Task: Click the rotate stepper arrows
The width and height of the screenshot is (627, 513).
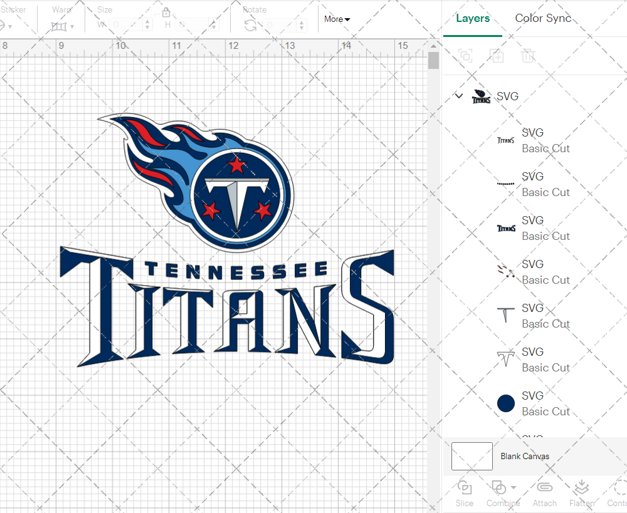Action: 302,26
